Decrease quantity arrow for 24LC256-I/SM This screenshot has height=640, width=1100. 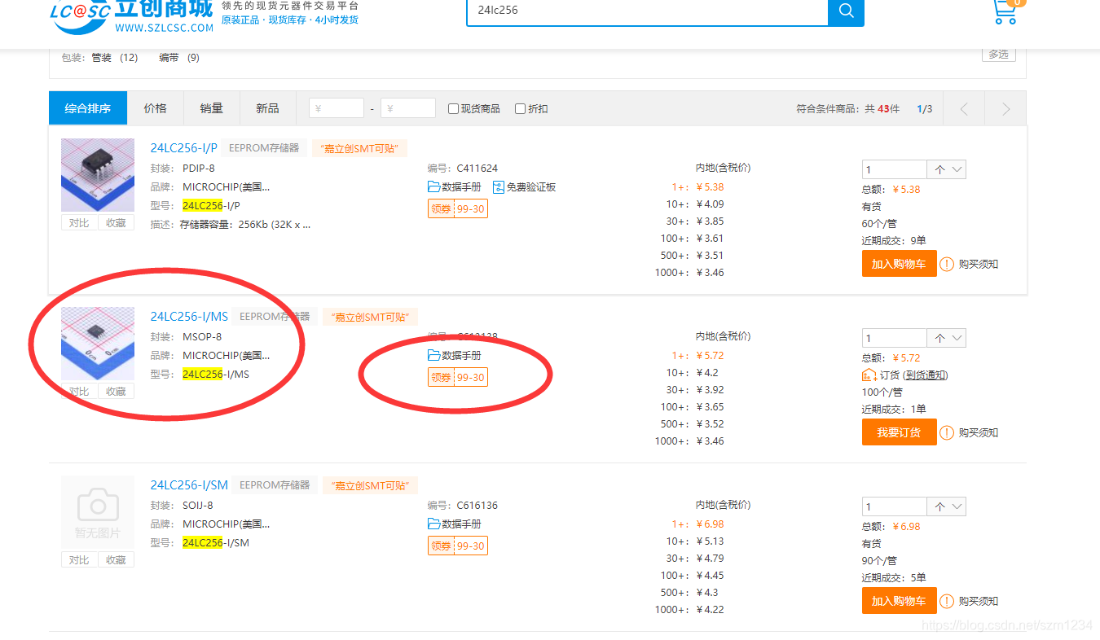click(x=957, y=506)
